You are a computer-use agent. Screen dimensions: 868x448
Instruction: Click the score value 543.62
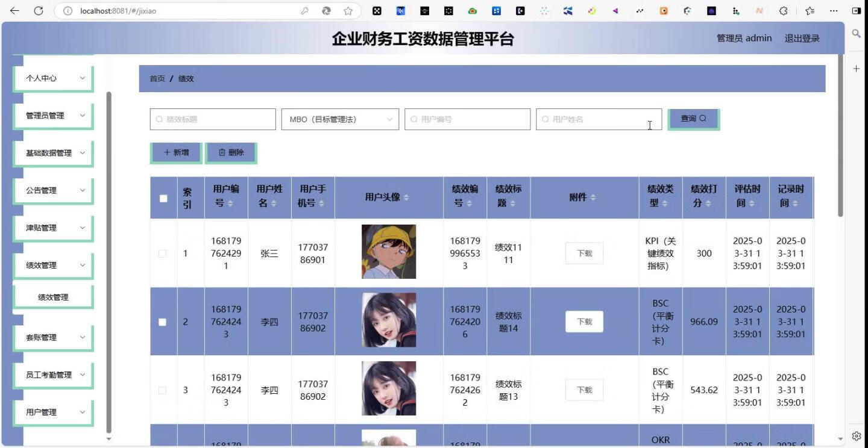[x=704, y=390]
